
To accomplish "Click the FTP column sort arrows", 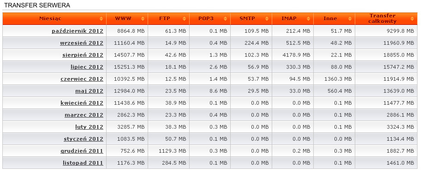I will 184,18.
